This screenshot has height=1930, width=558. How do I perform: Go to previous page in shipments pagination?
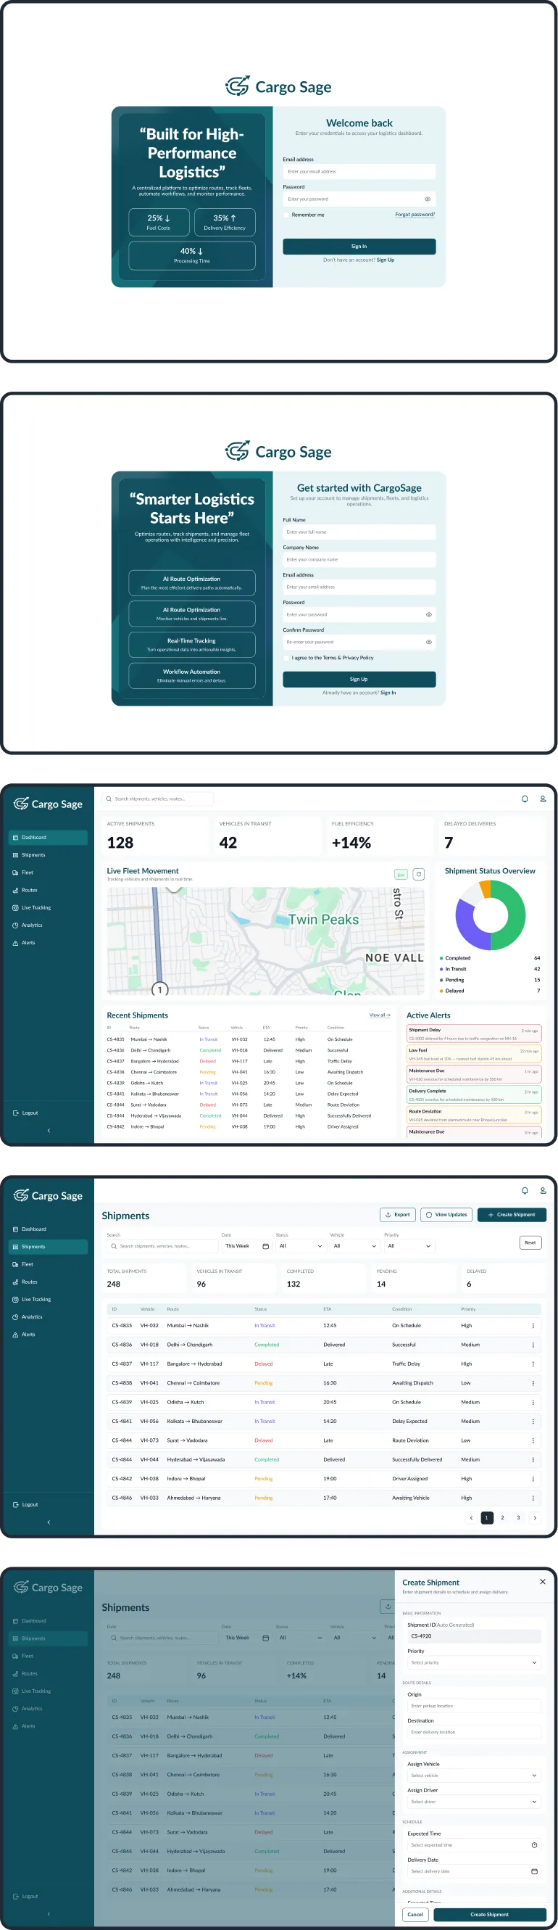tap(470, 1518)
